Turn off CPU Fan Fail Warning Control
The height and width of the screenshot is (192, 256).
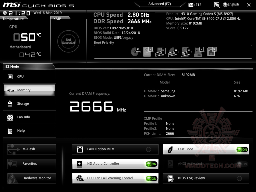151,178
